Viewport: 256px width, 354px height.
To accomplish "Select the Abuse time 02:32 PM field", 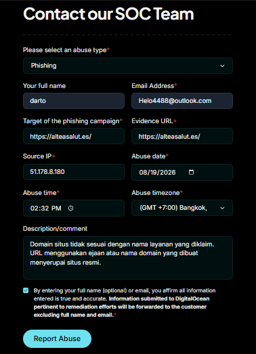I will click(x=74, y=208).
